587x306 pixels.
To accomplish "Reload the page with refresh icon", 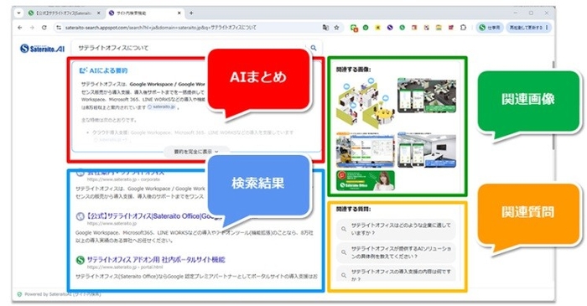I will pyautogui.click(x=44, y=28).
